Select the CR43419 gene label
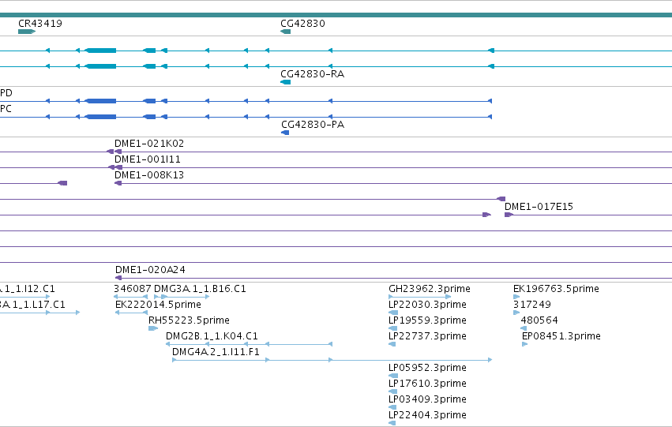672x427 pixels. pos(39,24)
